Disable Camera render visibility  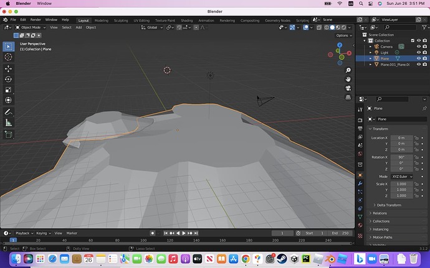[x=424, y=47]
